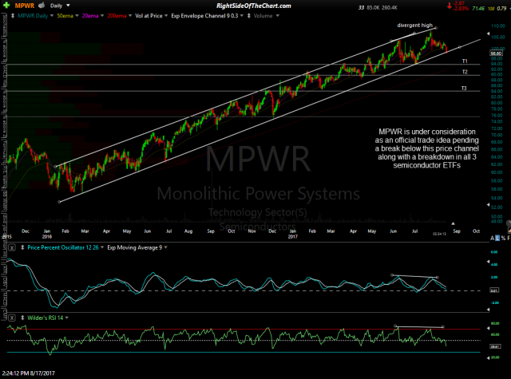The height and width of the screenshot is (379, 511).
Task: Open Wilder's RSI 14 dropdown arrow
Action: tap(67, 318)
